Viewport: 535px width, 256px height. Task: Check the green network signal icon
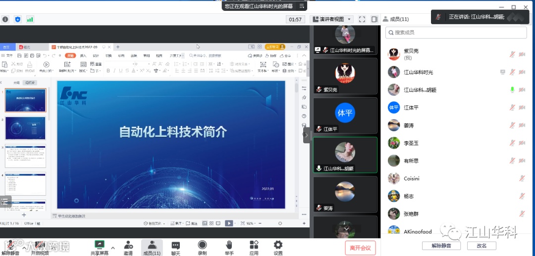(x=30, y=19)
